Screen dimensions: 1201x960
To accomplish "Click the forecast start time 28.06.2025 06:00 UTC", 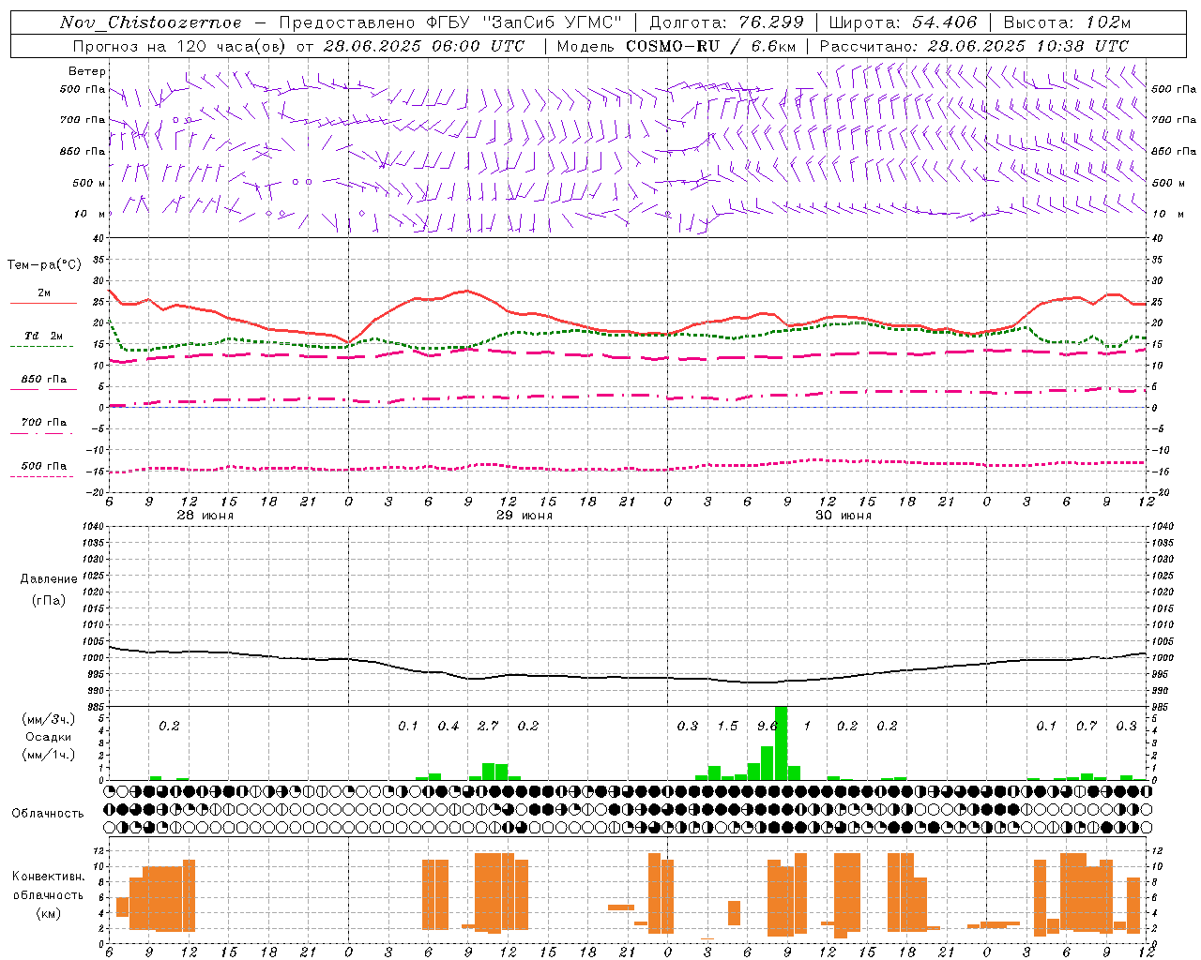I will 423,46.
